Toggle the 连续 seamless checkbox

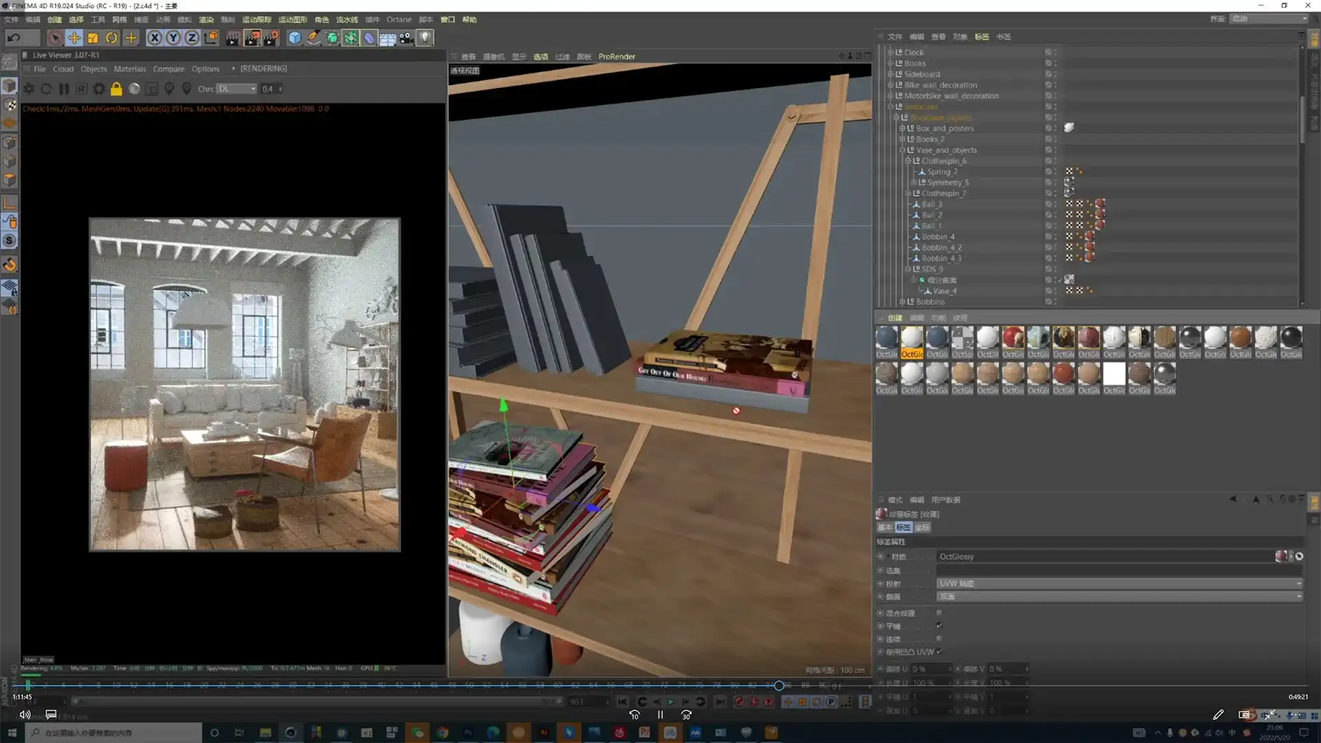[939, 639]
